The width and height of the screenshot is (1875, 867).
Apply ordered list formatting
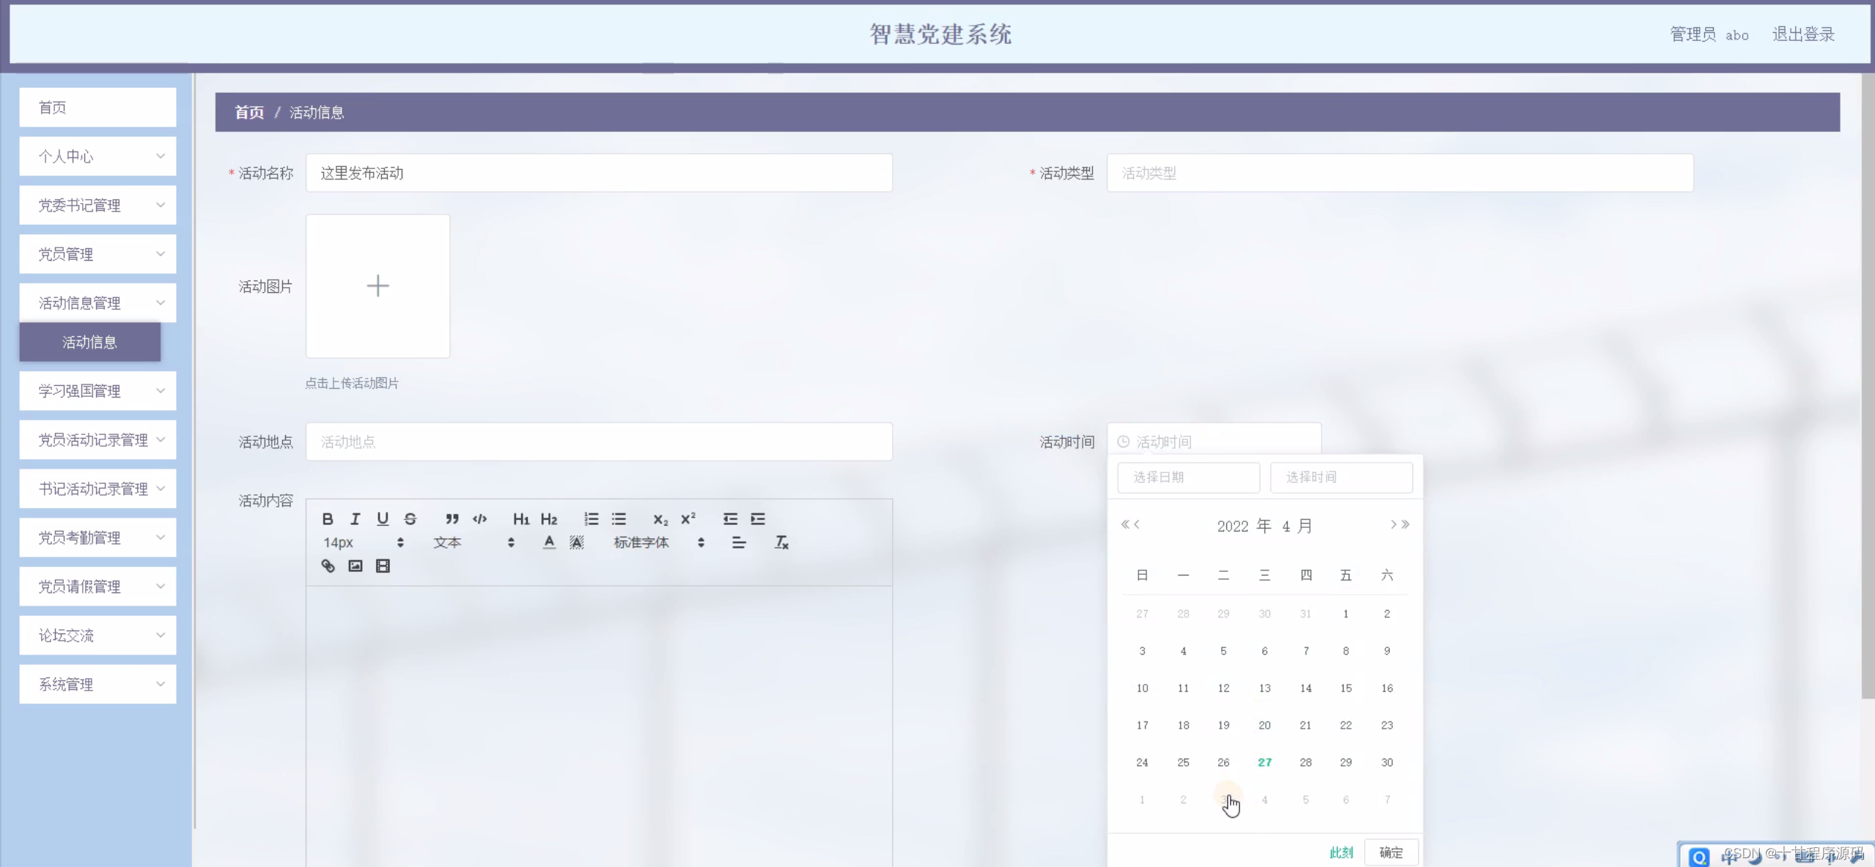coord(591,518)
